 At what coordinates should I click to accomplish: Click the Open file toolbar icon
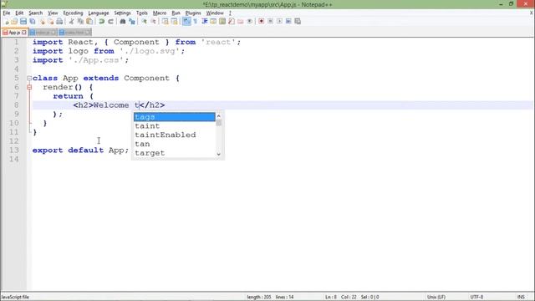coord(14,21)
